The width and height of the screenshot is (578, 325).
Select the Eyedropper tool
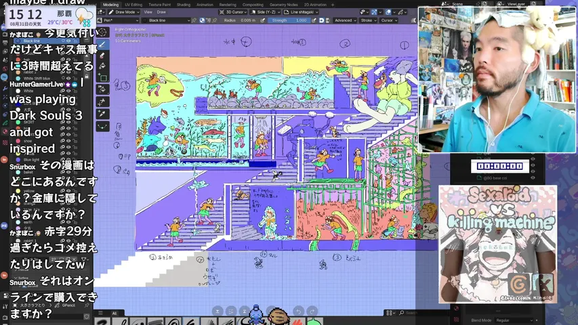point(102,114)
